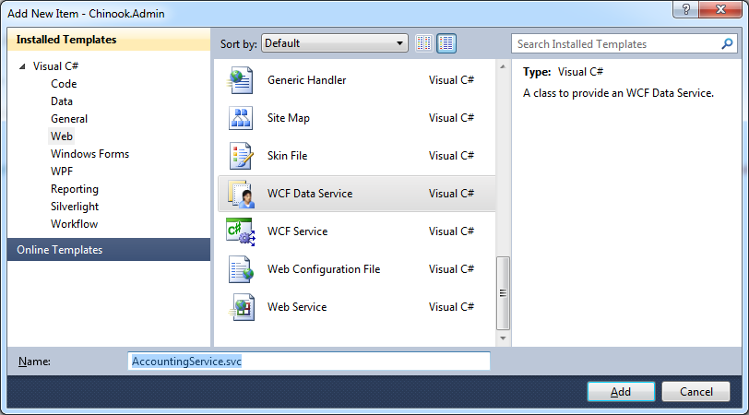The image size is (749, 415).
Task: Select the Site Map template name
Action: tap(289, 118)
